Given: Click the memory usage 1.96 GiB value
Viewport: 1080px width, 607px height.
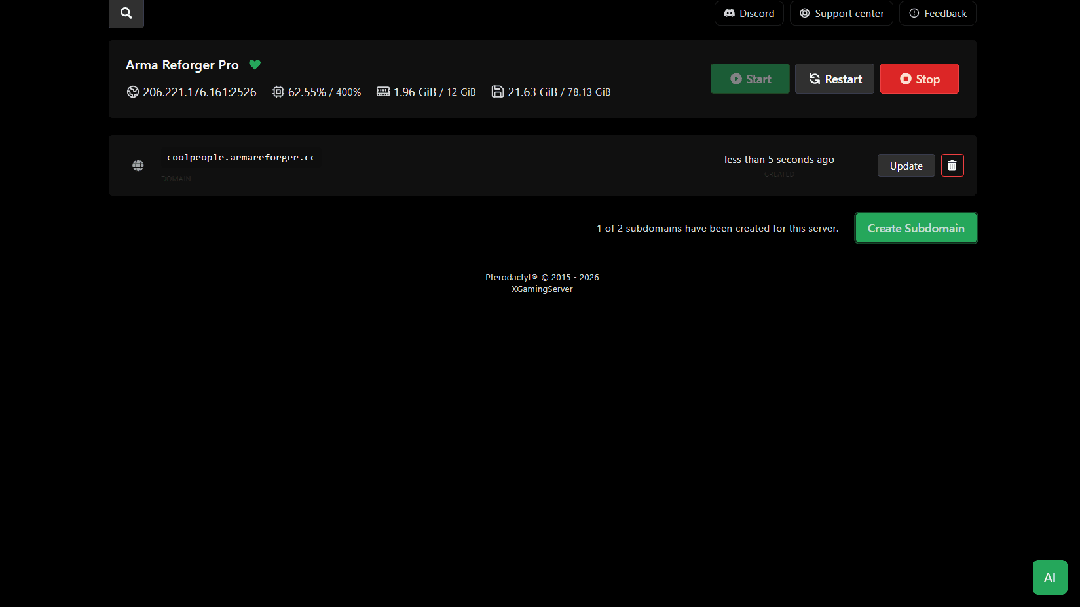Looking at the screenshot, I should pos(415,92).
